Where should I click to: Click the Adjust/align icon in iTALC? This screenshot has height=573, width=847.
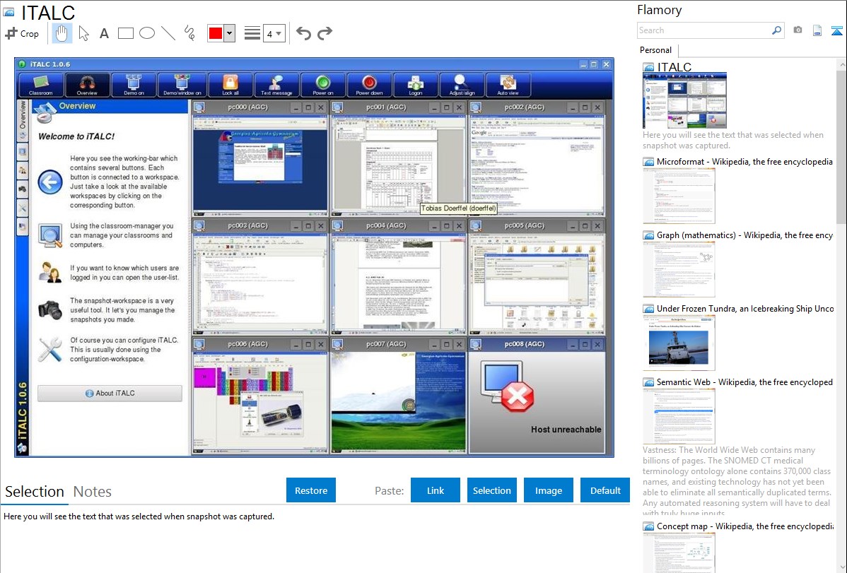[x=462, y=85]
